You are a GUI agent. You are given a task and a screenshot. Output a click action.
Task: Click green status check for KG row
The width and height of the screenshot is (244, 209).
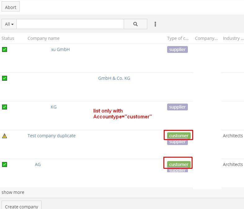tap(4, 107)
